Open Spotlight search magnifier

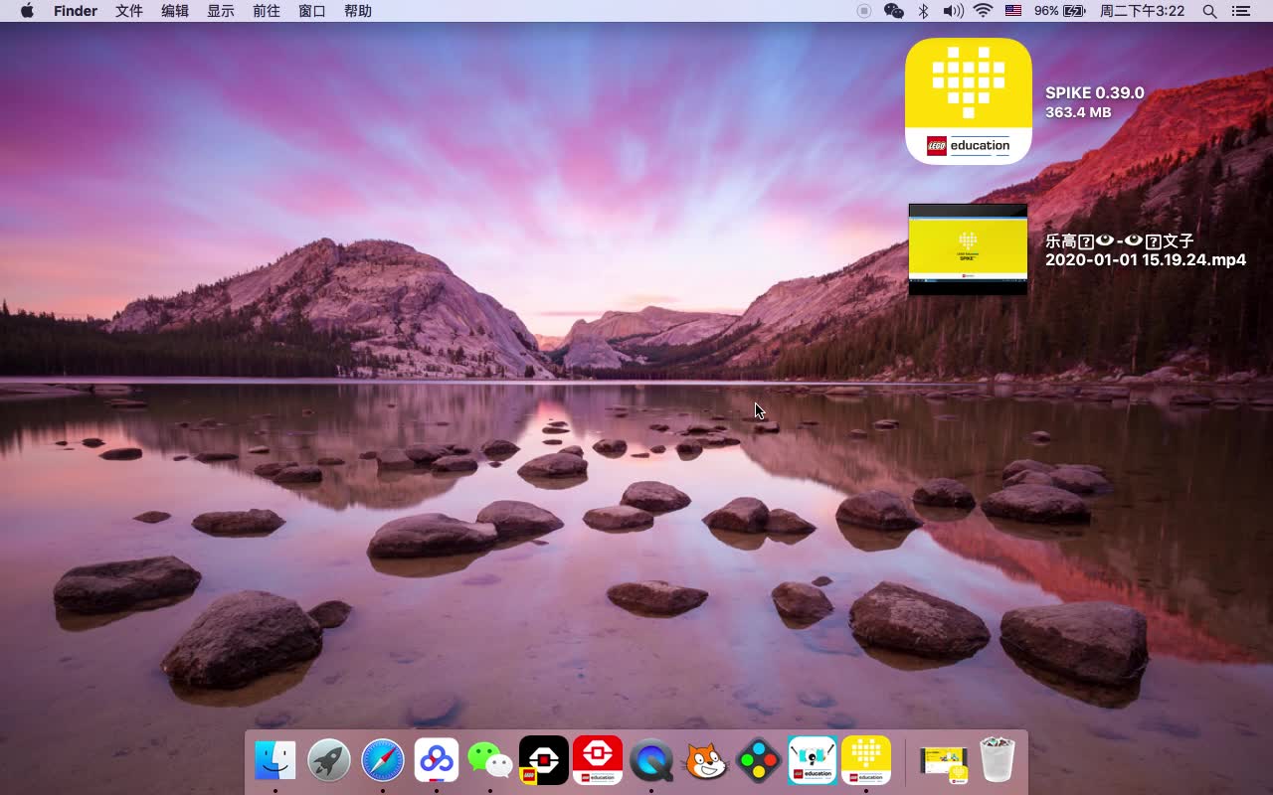point(1209,11)
